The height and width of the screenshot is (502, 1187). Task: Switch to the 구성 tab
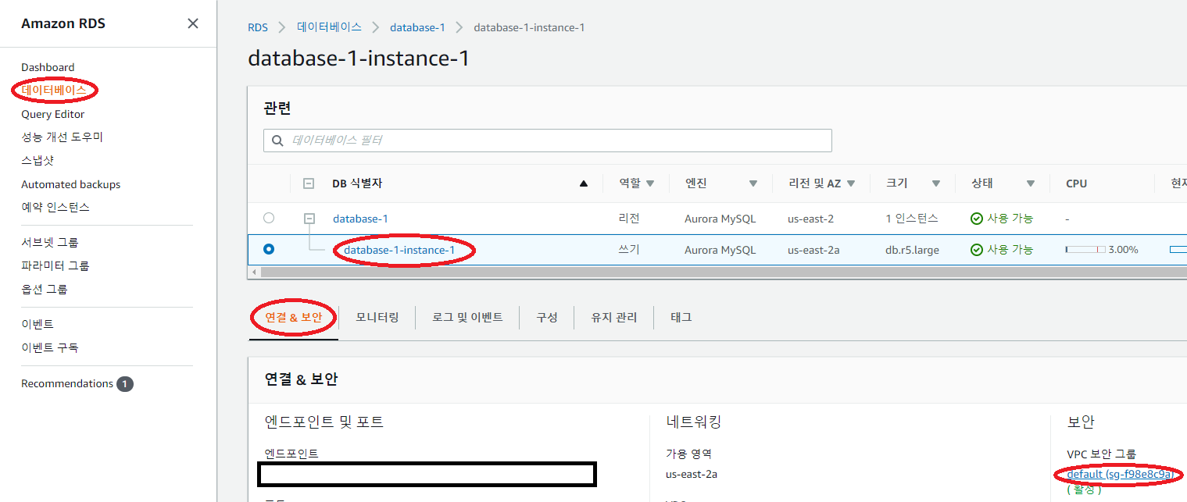point(547,317)
